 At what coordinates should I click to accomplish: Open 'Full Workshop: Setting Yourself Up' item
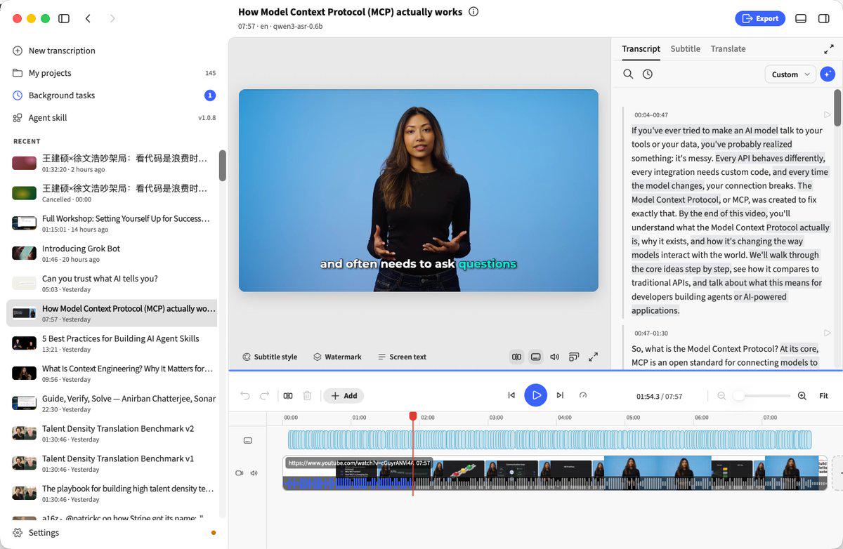pos(112,223)
